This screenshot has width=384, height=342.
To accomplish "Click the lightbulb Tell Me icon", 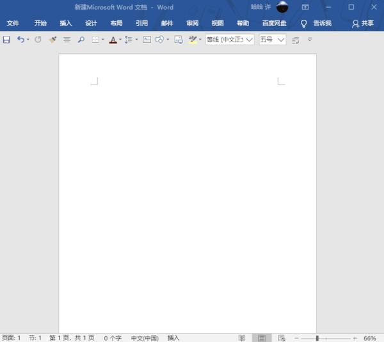I will (303, 24).
